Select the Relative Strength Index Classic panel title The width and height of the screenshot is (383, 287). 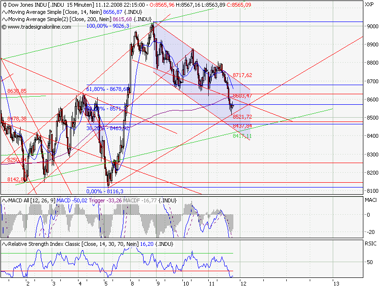pos(73,244)
